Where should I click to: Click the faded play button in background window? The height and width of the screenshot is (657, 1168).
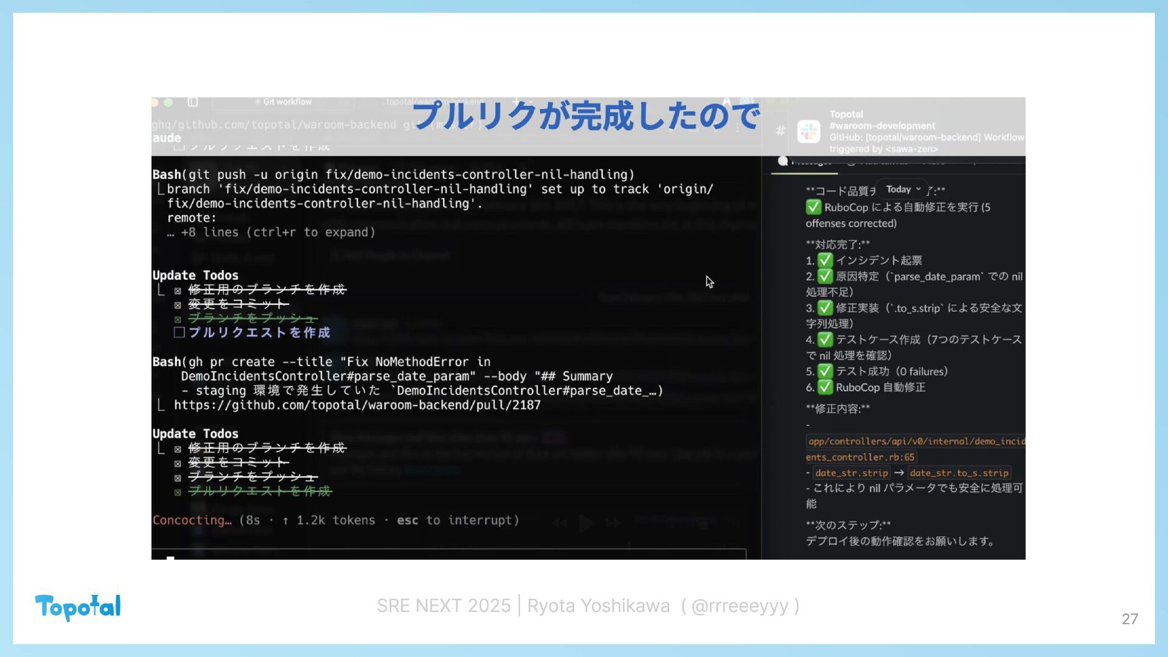pos(586,523)
